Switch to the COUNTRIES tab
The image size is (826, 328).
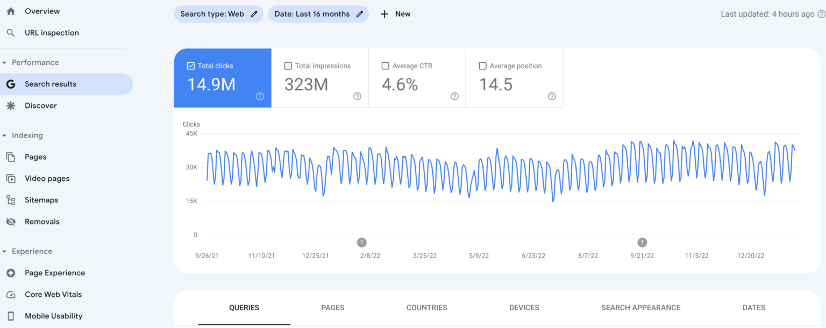pos(426,308)
